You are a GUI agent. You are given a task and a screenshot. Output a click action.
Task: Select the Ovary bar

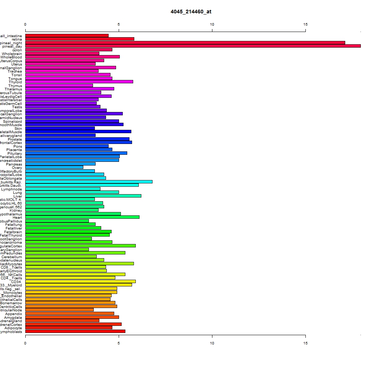click(54, 167)
